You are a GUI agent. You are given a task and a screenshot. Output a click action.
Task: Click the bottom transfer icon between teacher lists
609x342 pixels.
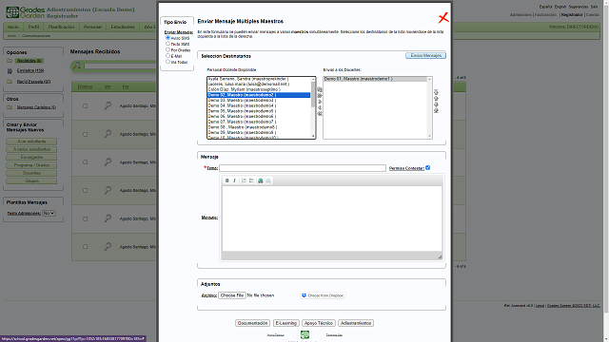tap(320, 114)
